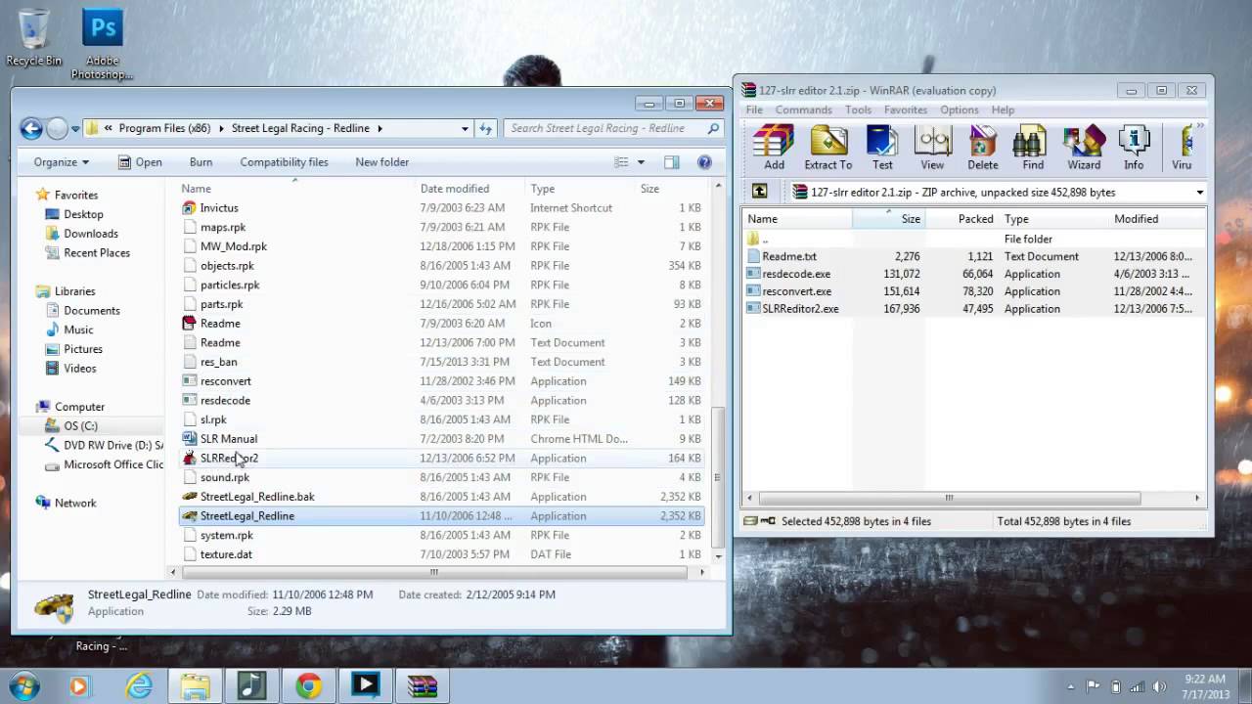Select OS (C:) in the navigation pane
The image size is (1252, 704).
click(x=80, y=426)
